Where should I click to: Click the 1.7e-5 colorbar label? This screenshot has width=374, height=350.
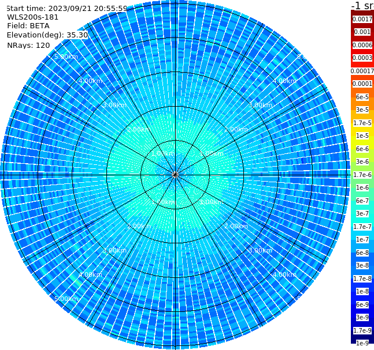(362, 123)
